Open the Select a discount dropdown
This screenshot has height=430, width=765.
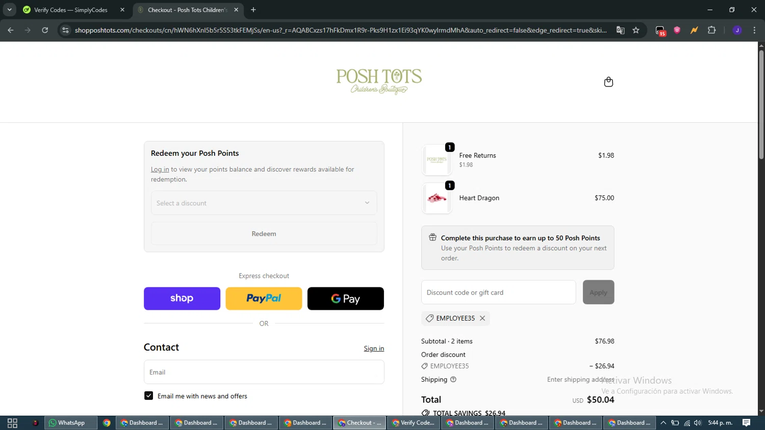[264, 203]
